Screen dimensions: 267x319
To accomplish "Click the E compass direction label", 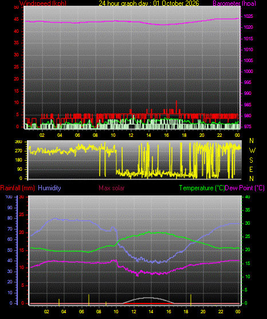I will [251, 169].
